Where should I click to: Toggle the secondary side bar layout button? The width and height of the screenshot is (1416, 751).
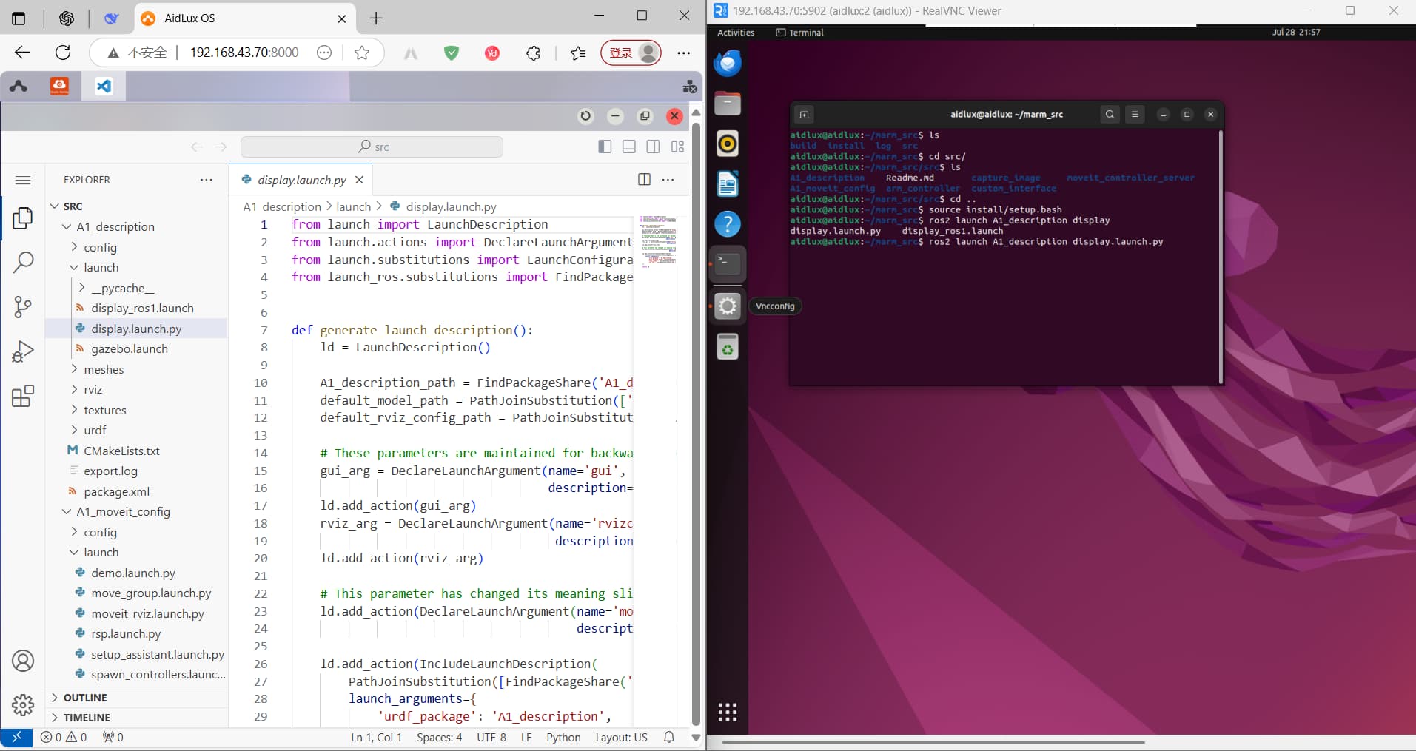[x=653, y=147]
